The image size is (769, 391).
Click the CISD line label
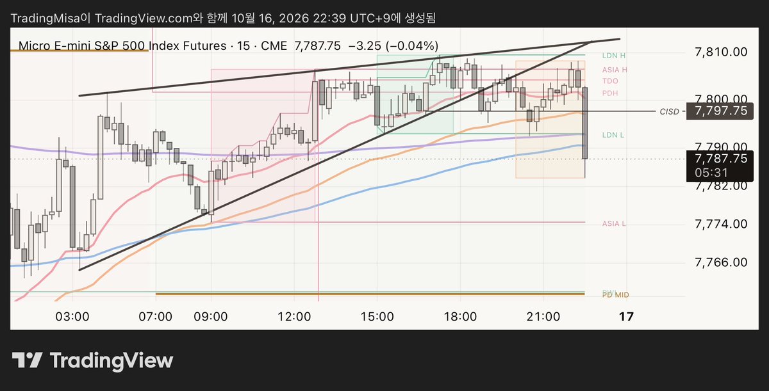click(670, 111)
